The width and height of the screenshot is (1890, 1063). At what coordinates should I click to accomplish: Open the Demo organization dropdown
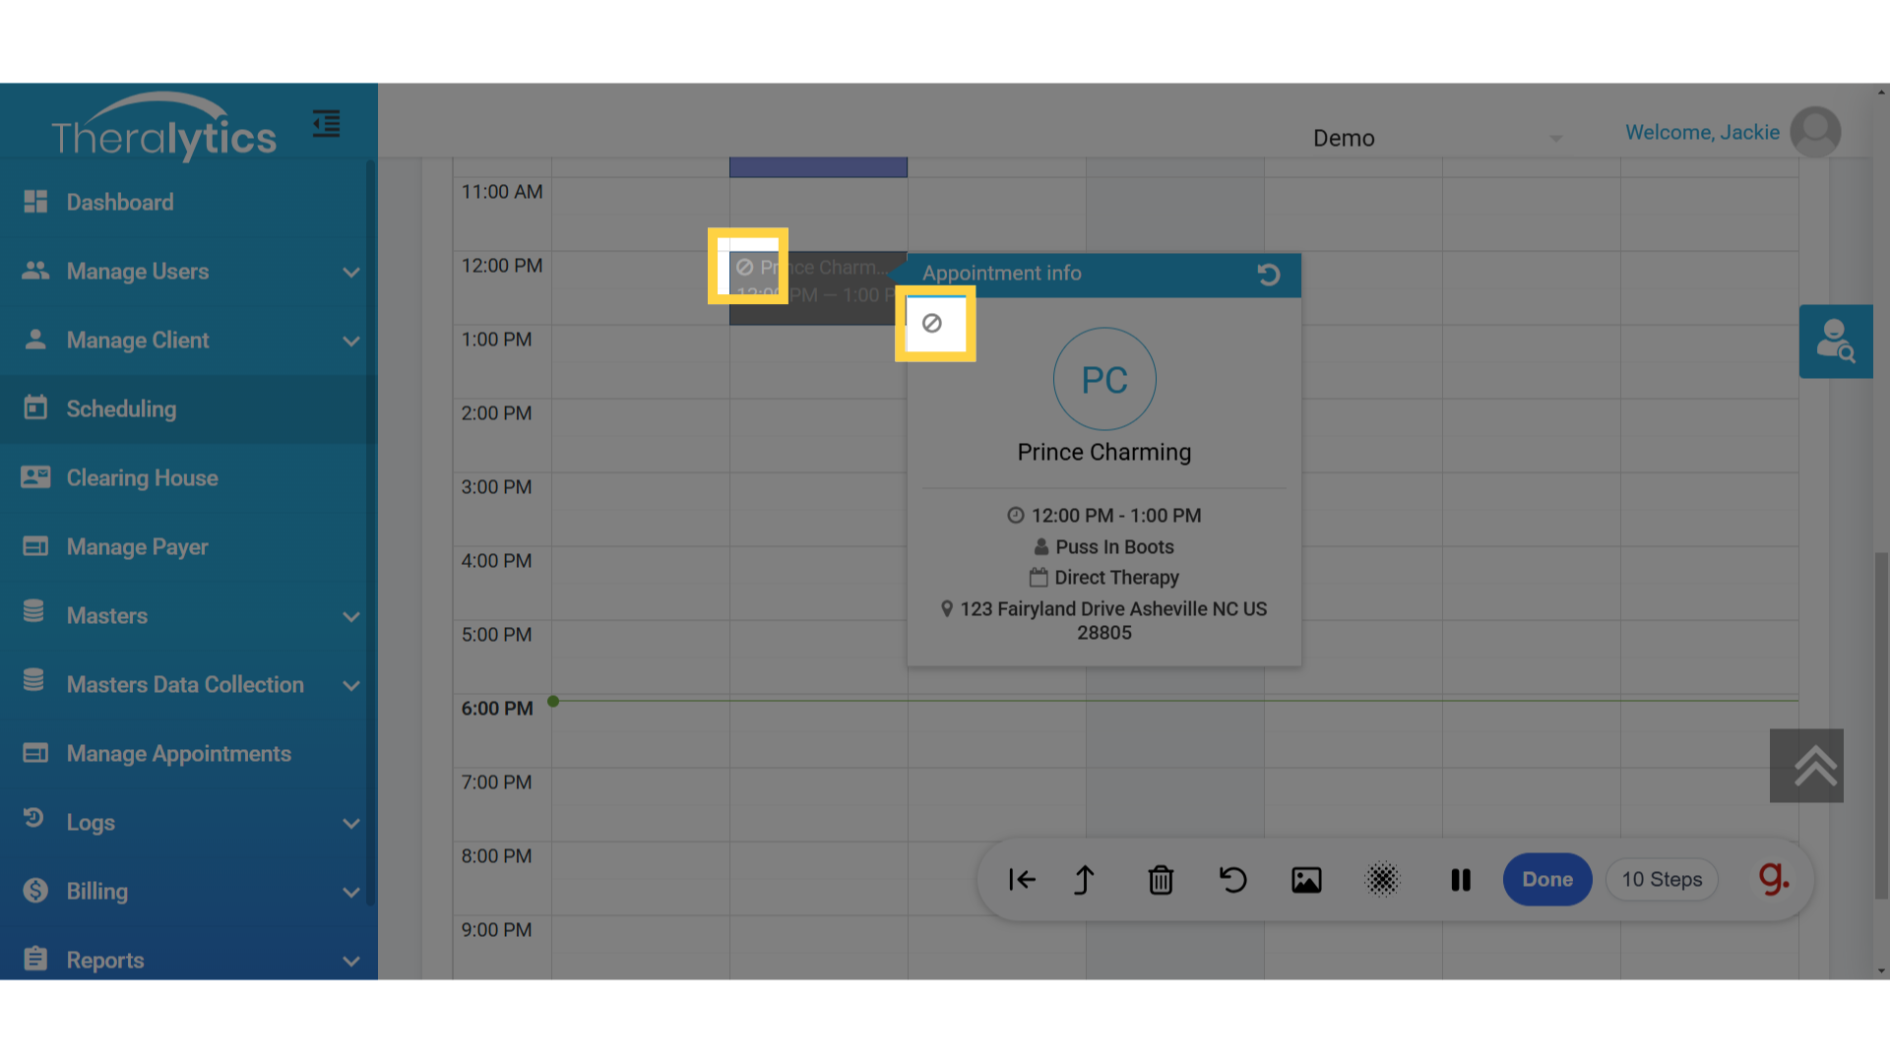[1437, 138]
